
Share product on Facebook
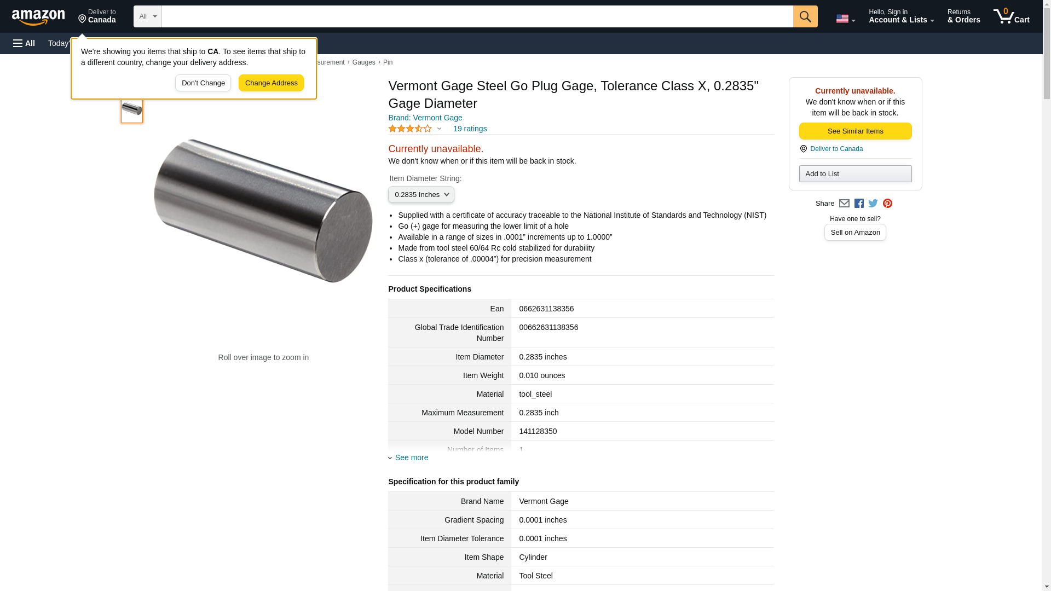coord(859,204)
